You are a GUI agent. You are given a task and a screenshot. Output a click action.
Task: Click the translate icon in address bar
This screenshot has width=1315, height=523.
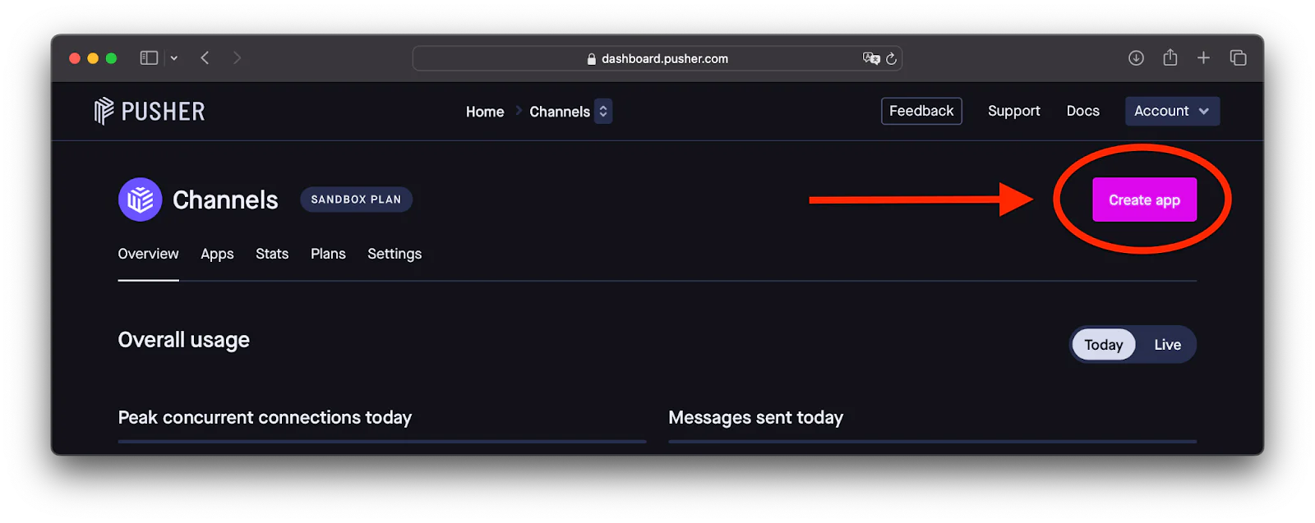pyautogui.click(x=870, y=58)
